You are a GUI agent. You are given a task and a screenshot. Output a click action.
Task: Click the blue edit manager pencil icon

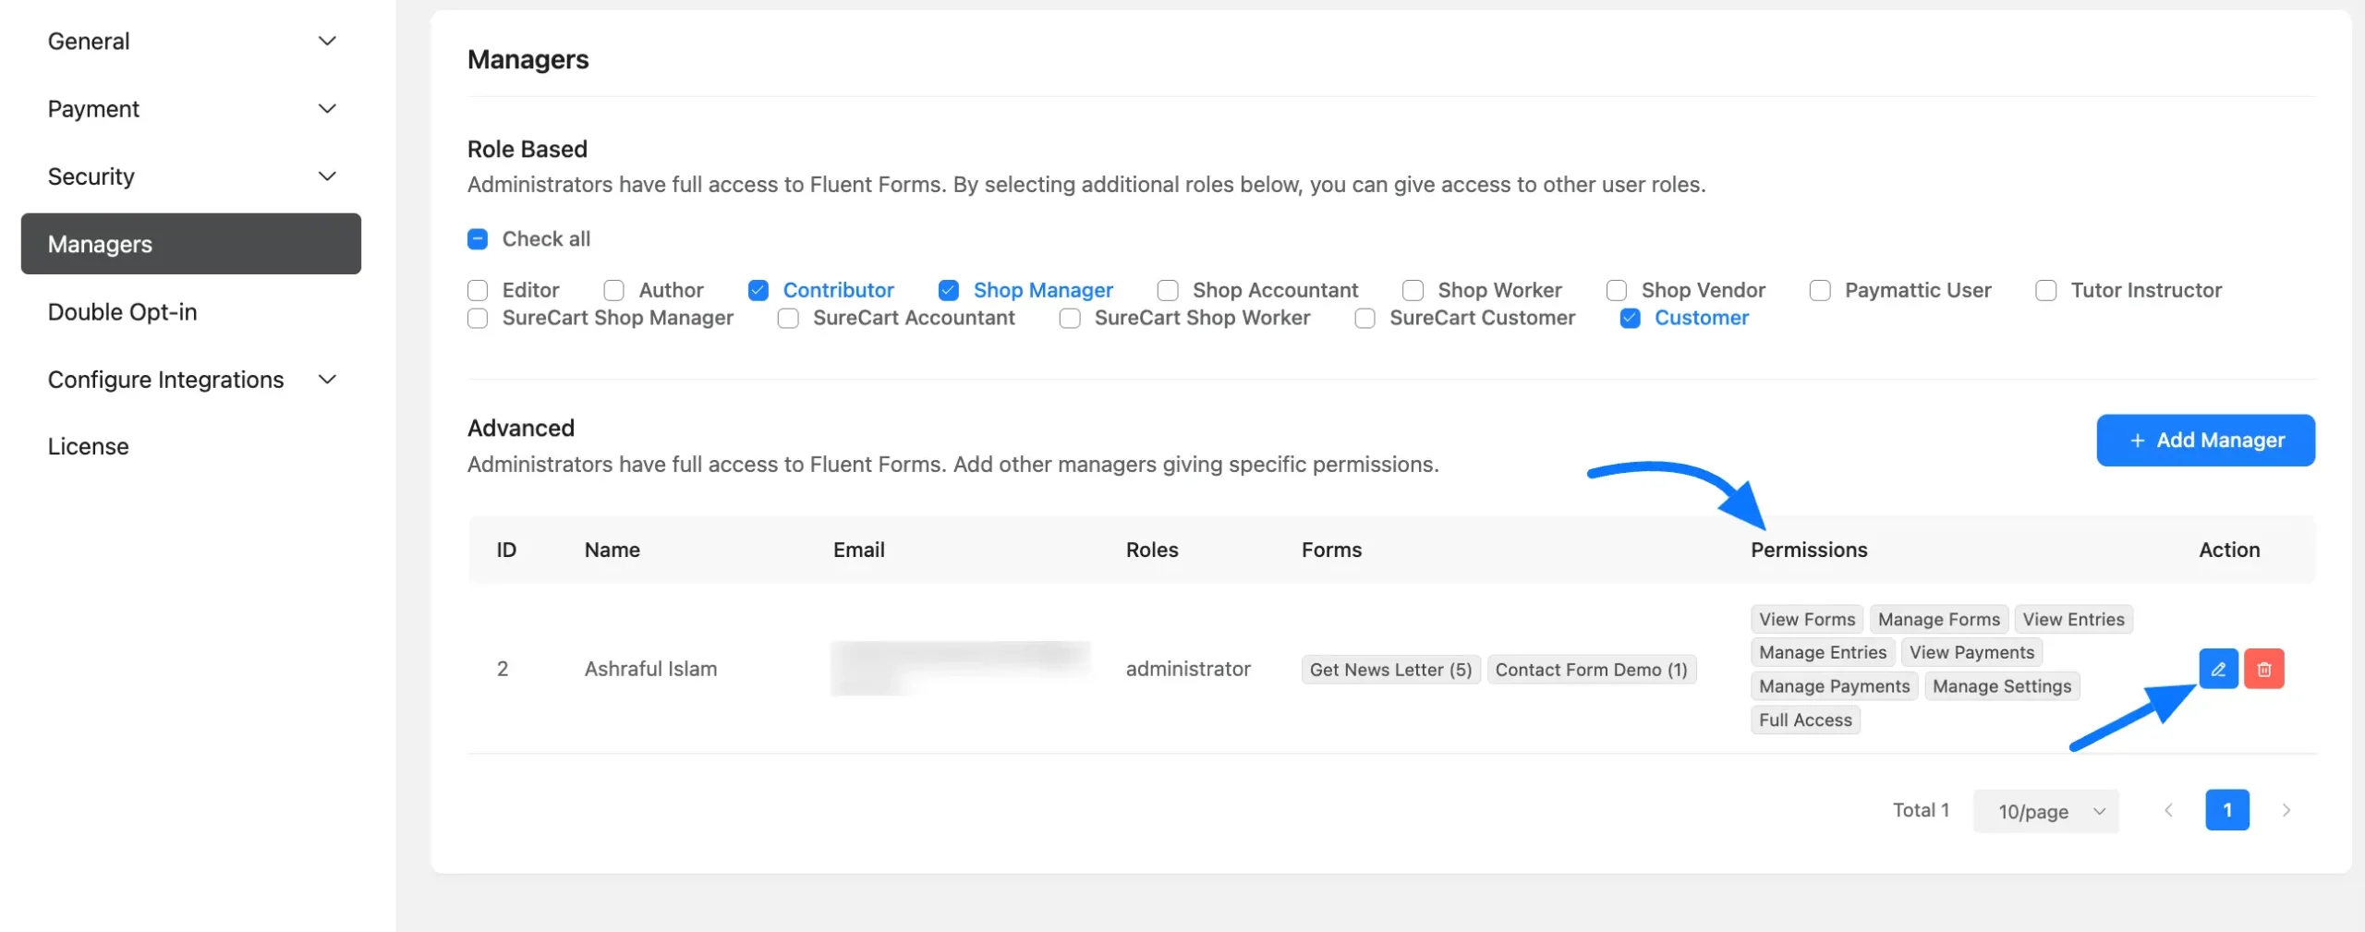[2217, 669]
